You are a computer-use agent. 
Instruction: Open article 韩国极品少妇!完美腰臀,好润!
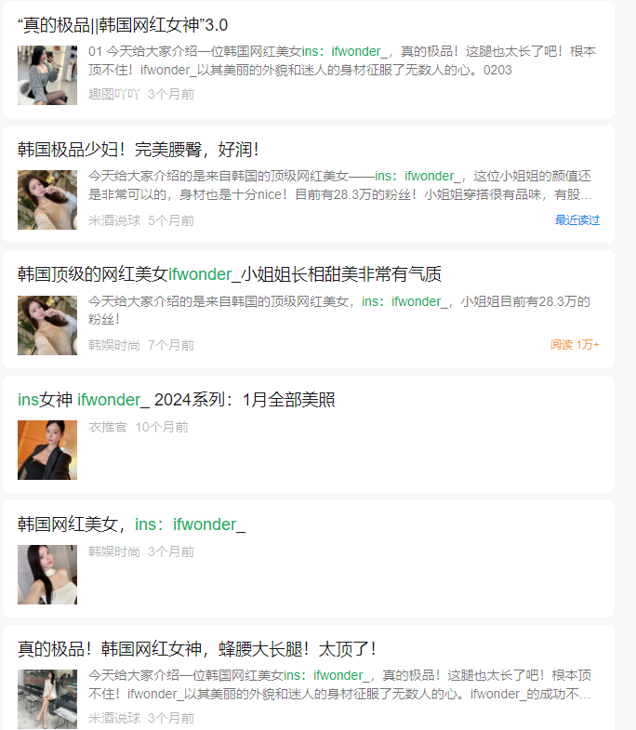click(x=139, y=150)
